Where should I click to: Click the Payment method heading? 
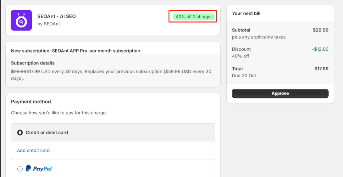coord(31,102)
